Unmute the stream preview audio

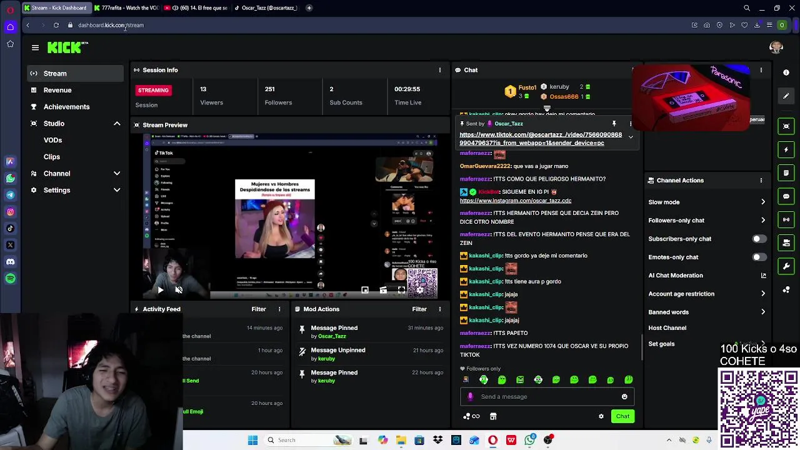click(x=179, y=290)
